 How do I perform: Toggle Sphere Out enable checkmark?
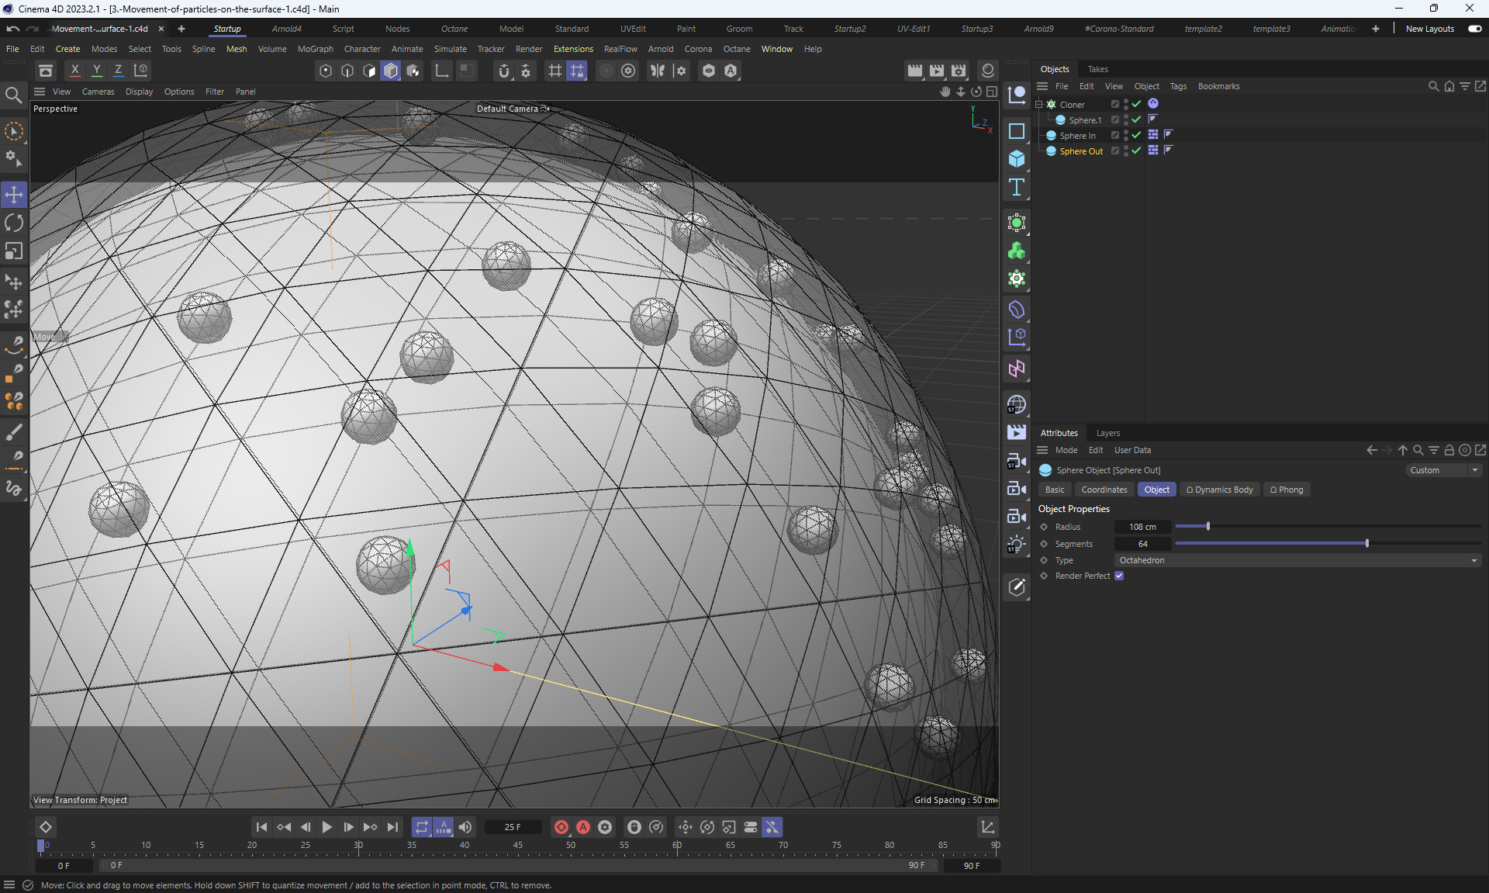(1136, 151)
